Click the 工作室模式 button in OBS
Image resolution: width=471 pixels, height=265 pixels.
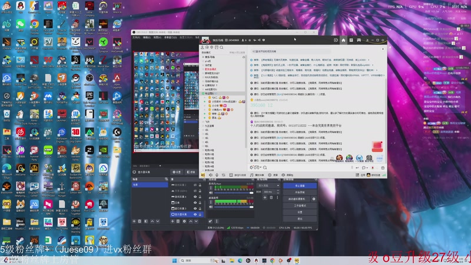coord(300,206)
